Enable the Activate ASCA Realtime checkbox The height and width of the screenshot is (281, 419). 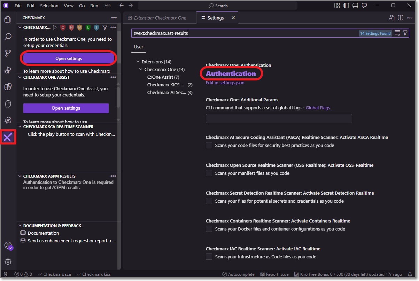(209, 145)
